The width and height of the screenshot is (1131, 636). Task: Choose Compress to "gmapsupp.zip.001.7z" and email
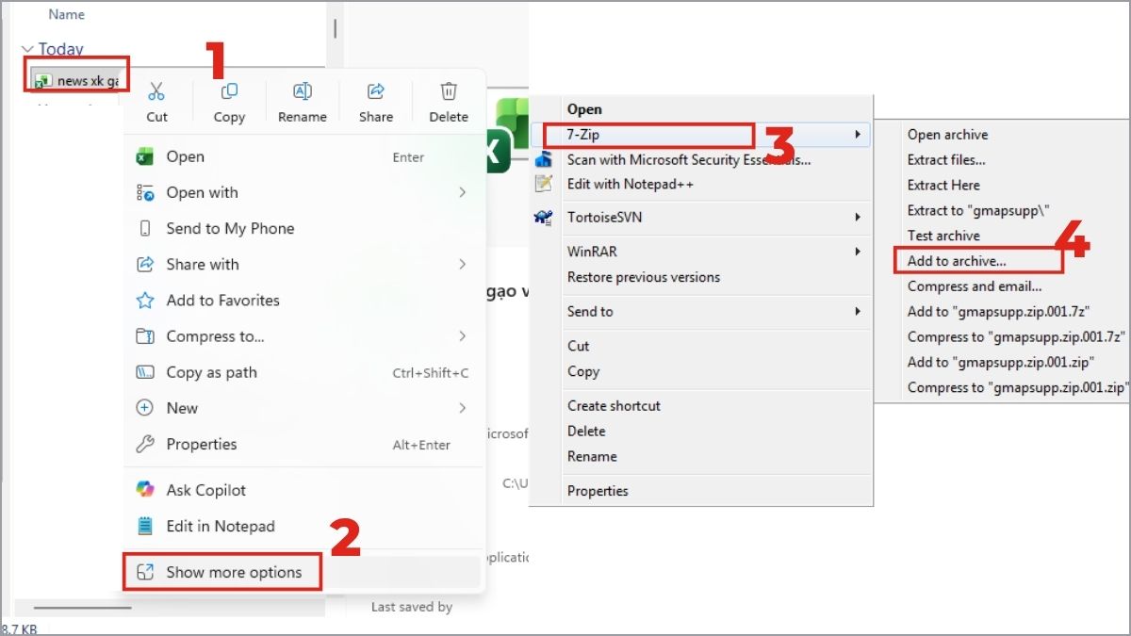[x=1016, y=337]
